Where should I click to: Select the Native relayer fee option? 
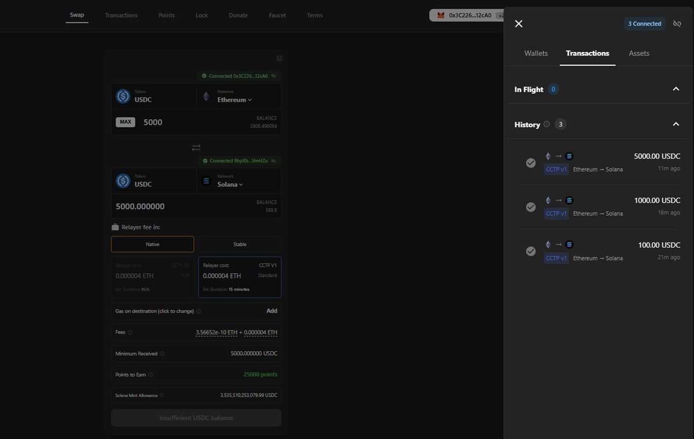(x=152, y=244)
